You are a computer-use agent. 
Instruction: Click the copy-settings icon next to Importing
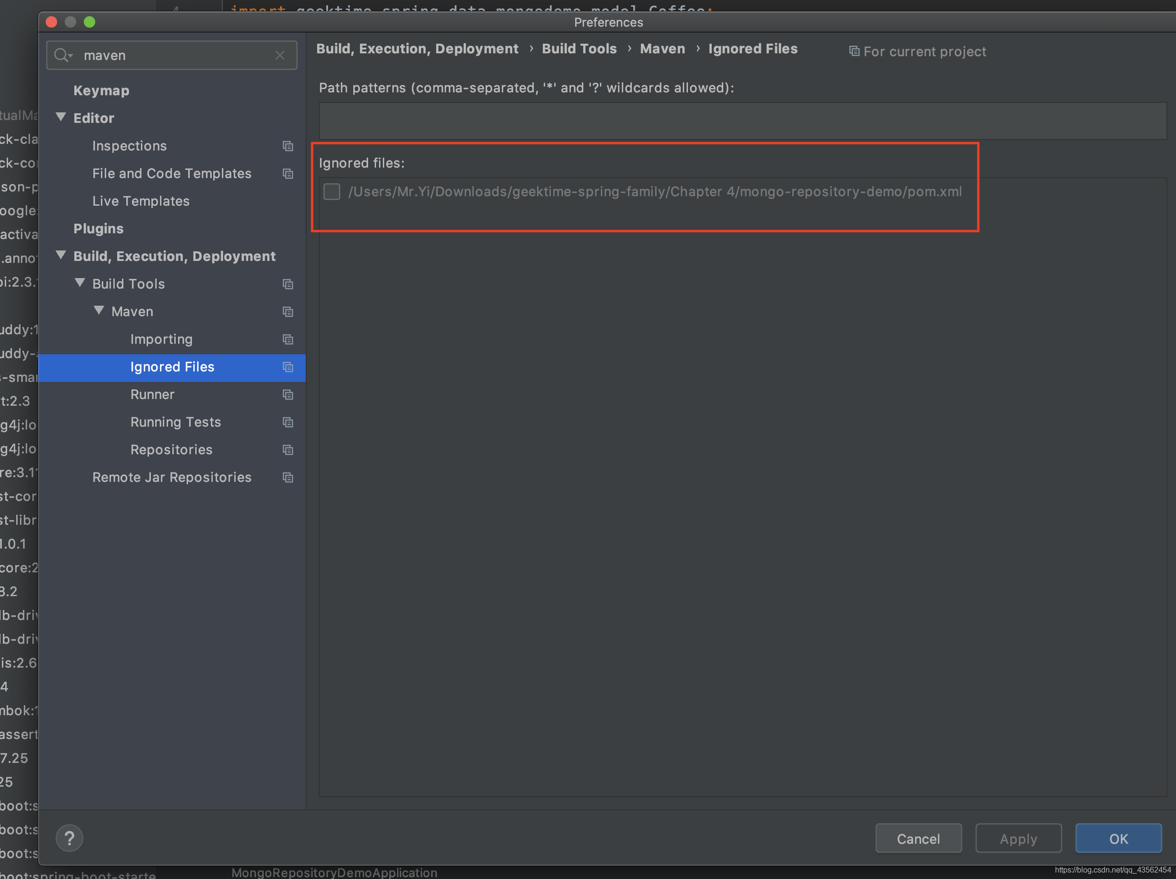(288, 340)
